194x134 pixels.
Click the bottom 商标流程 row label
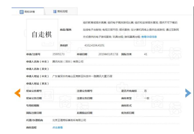(31, 128)
